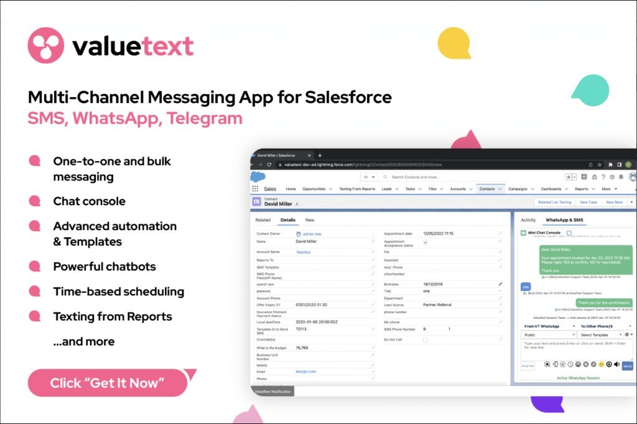This screenshot has height=424, width=637.
Task: Expand the Dashboards nav dropdown
Action: [x=566, y=189]
